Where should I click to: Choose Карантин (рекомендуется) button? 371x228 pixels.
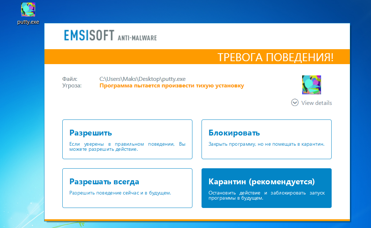(266, 188)
